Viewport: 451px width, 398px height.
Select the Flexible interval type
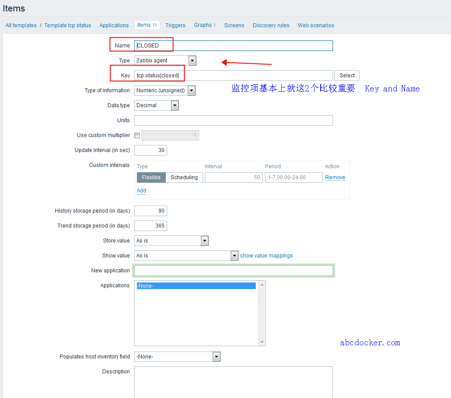click(151, 177)
